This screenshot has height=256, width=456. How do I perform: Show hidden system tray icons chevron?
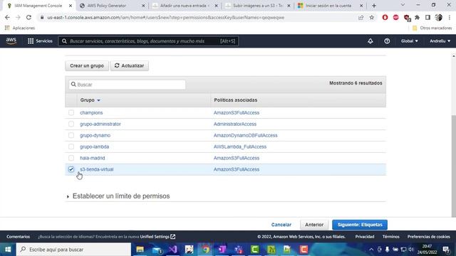[371, 250]
